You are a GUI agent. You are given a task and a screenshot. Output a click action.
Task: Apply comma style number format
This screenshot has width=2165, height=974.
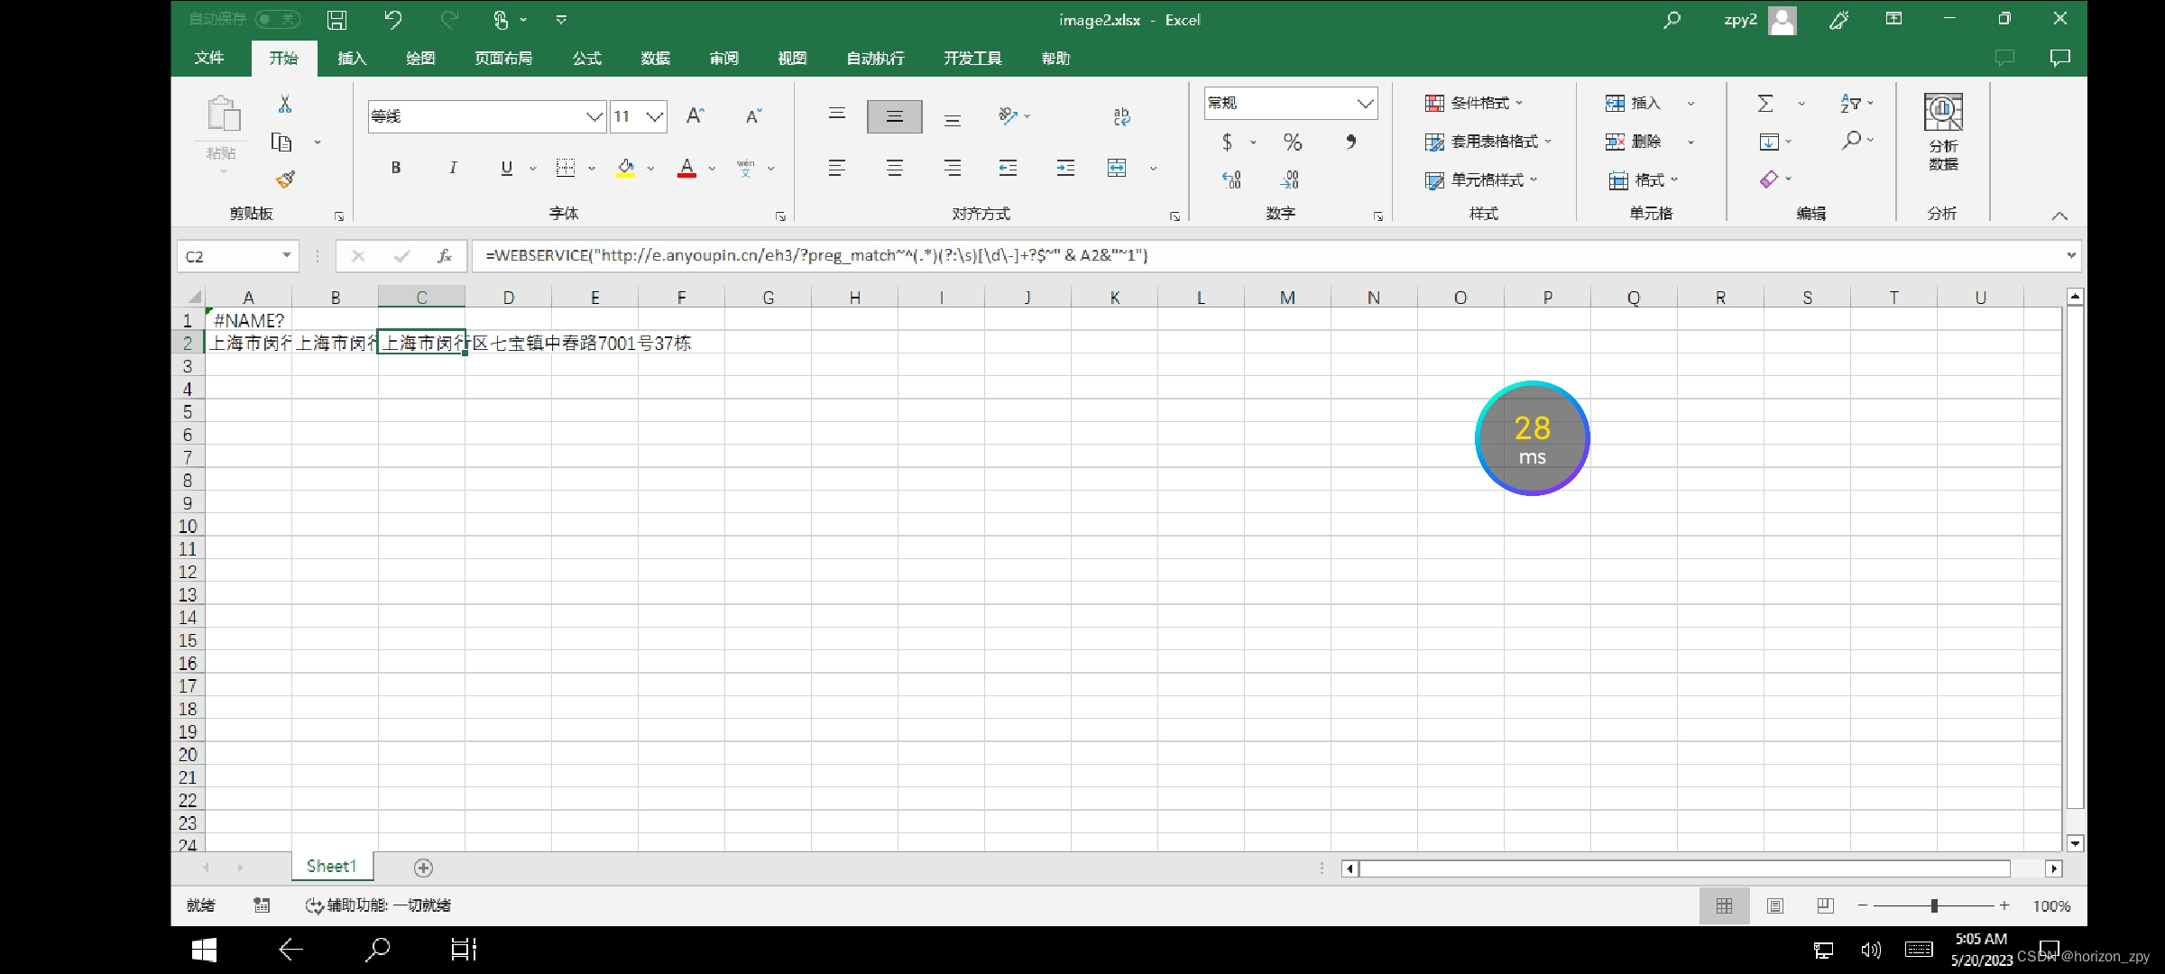click(x=1350, y=142)
